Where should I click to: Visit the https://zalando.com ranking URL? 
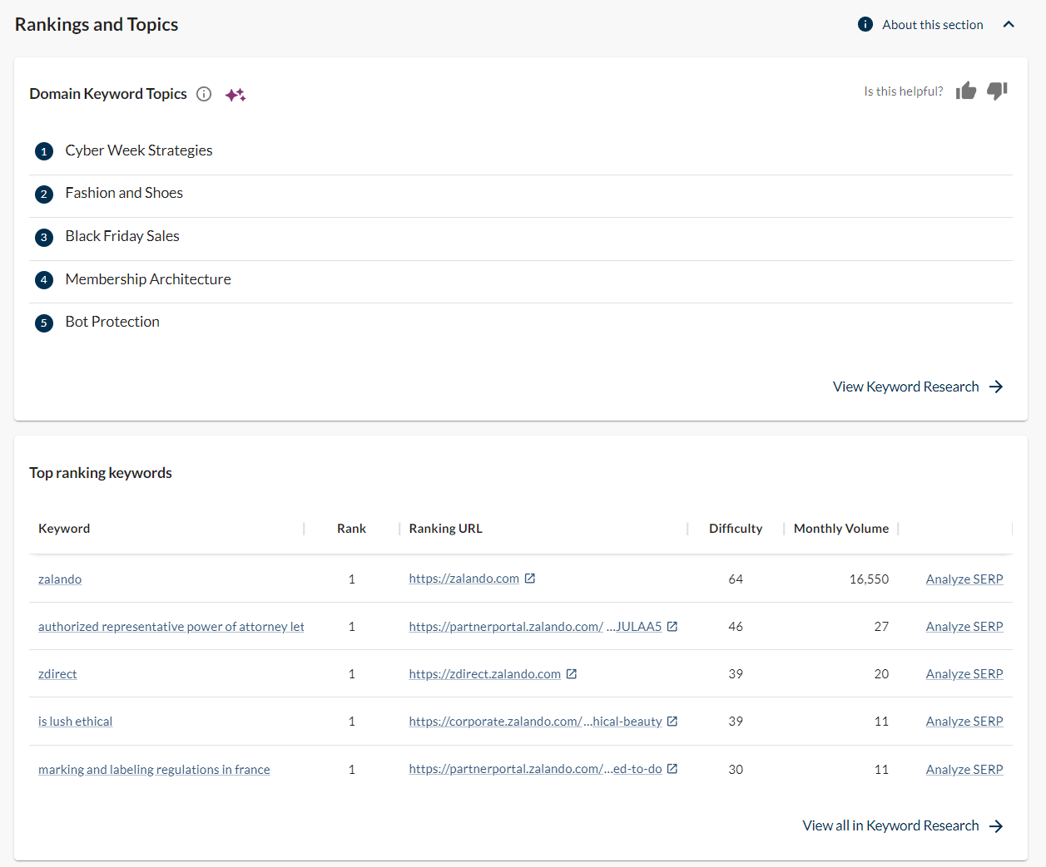click(x=464, y=579)
